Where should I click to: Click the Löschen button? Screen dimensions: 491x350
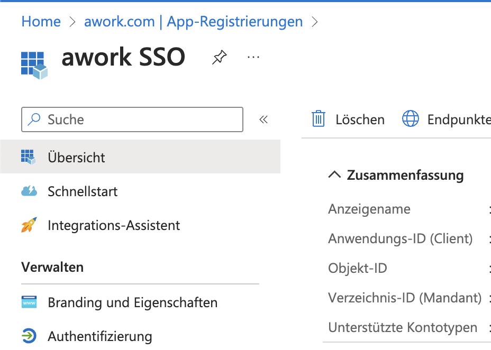(x=348, y=119)
